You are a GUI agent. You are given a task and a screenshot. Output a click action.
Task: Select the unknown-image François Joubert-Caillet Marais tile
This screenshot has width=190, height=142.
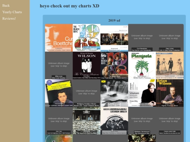(170, 121)
